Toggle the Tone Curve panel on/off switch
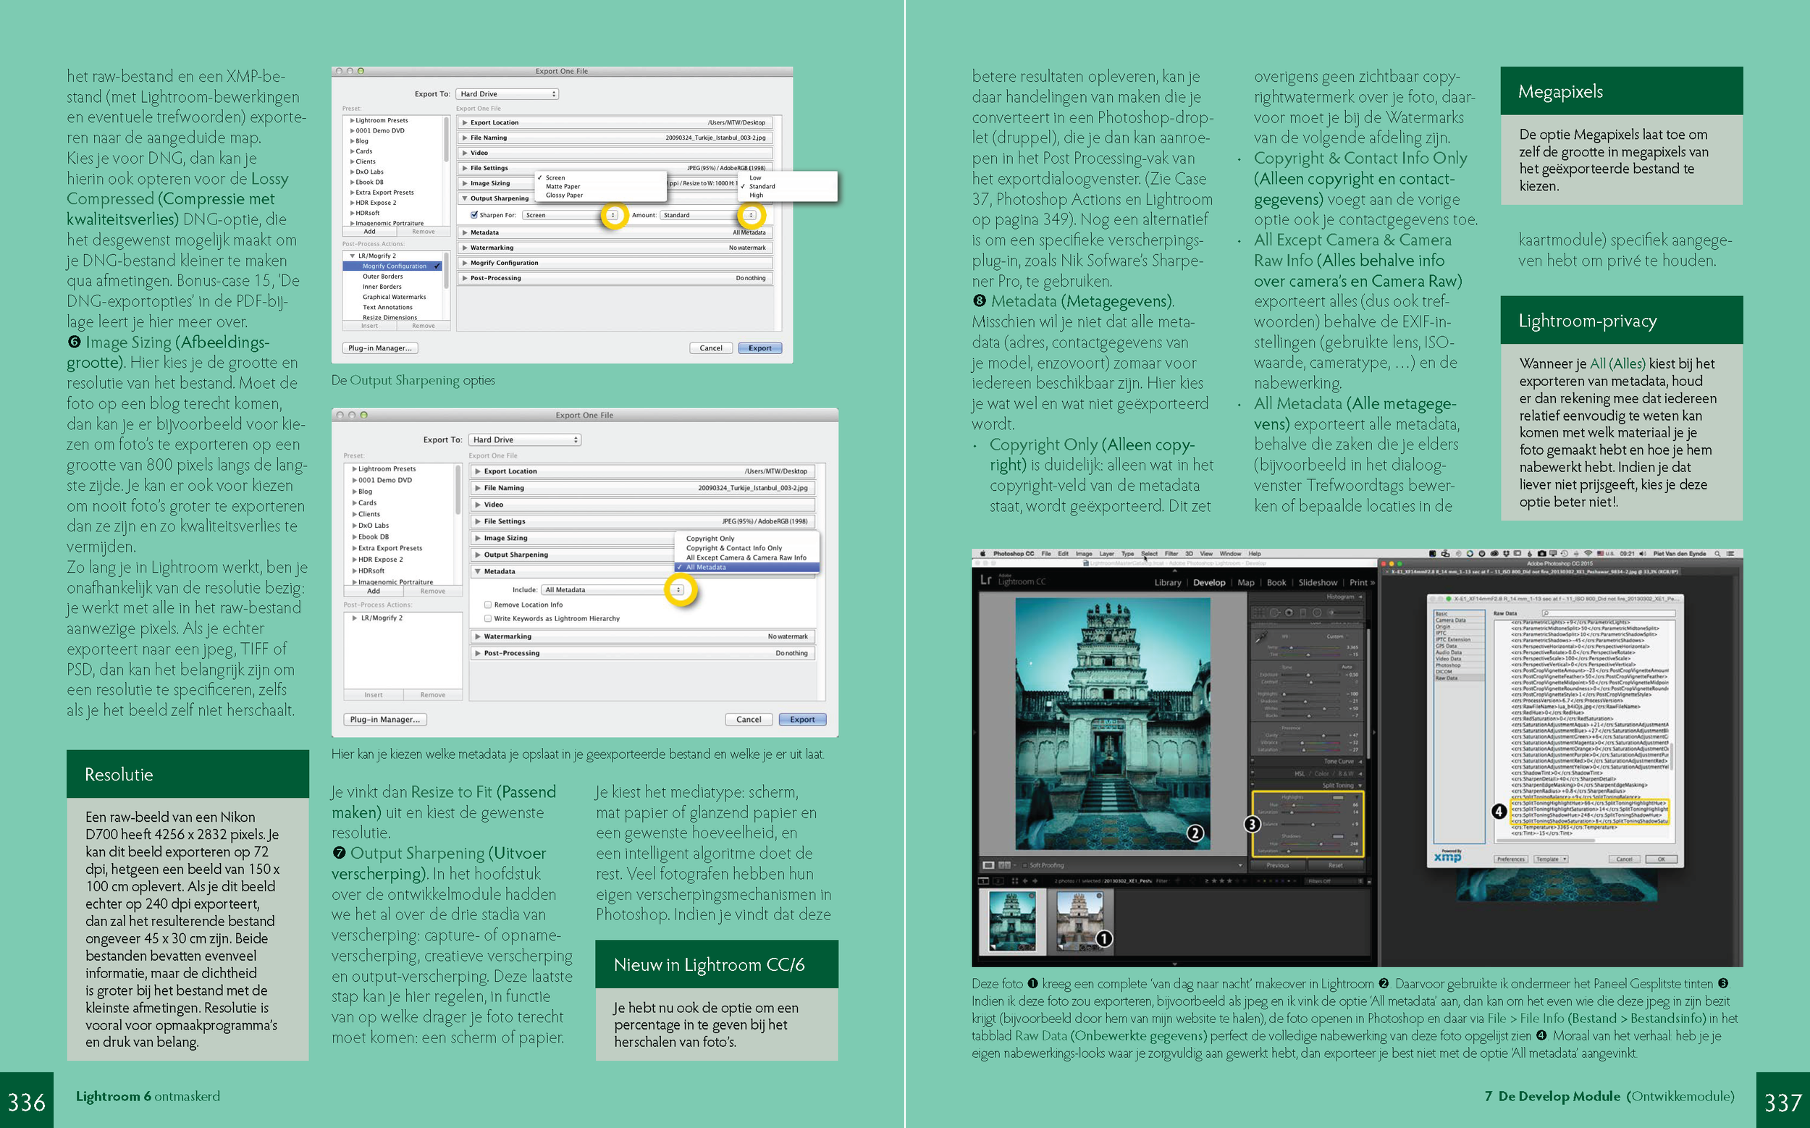 (1253, 761)
